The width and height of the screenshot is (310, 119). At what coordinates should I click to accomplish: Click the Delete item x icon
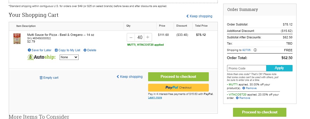point(85,50)
